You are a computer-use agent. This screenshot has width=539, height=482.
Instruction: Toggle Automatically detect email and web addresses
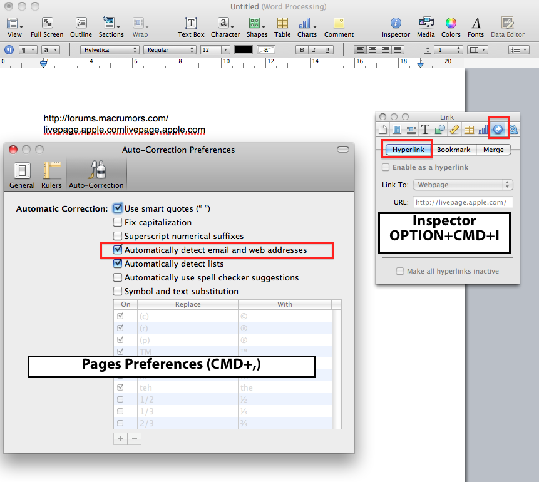(x=118, y=250)
